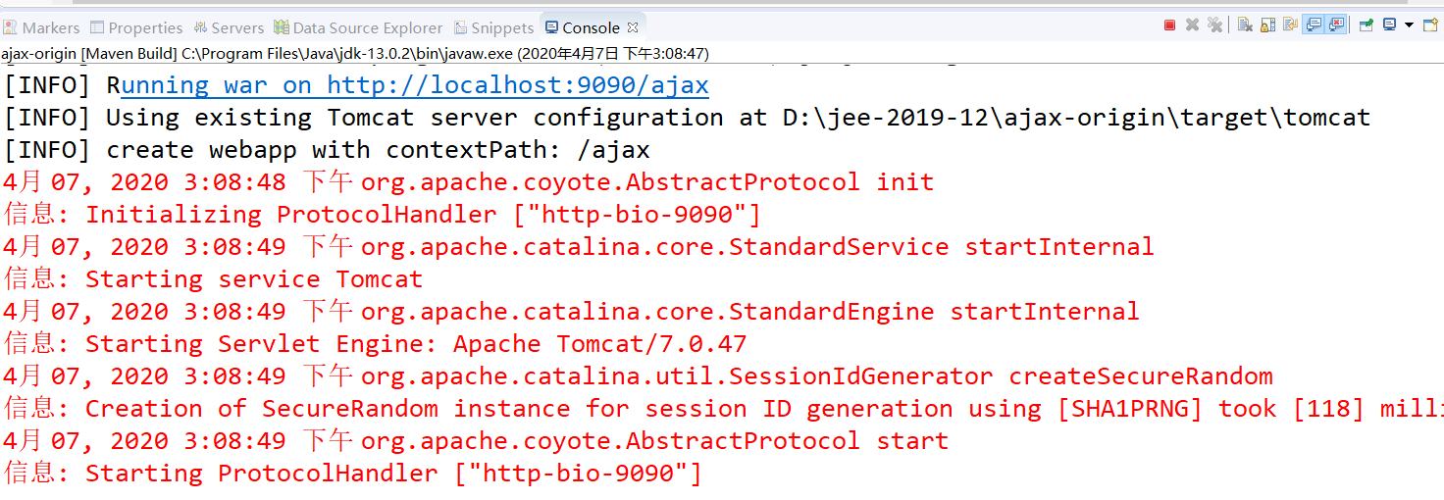Switch to the Markers tab
1444x500 pixels.
click(42, 27)
